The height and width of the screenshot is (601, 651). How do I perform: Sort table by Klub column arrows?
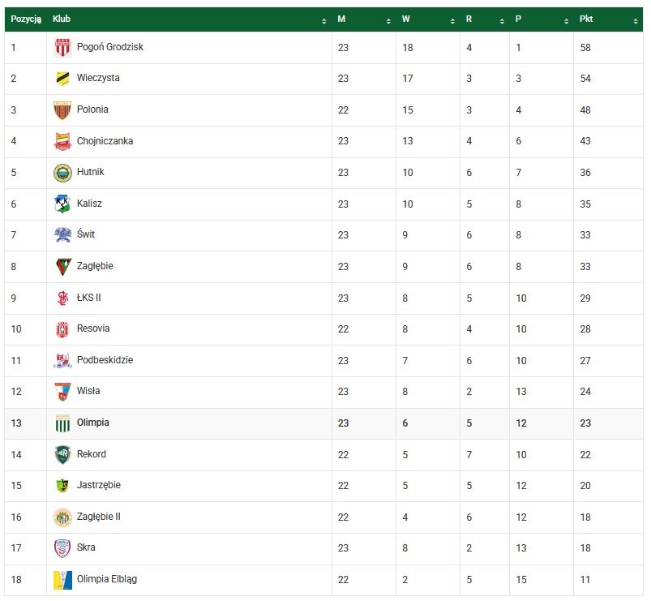pyautogui.click(x=323, y=21)
